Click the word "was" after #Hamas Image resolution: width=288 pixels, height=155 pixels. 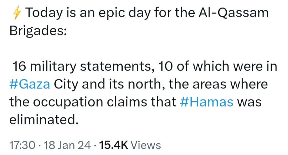coord(249,102)
